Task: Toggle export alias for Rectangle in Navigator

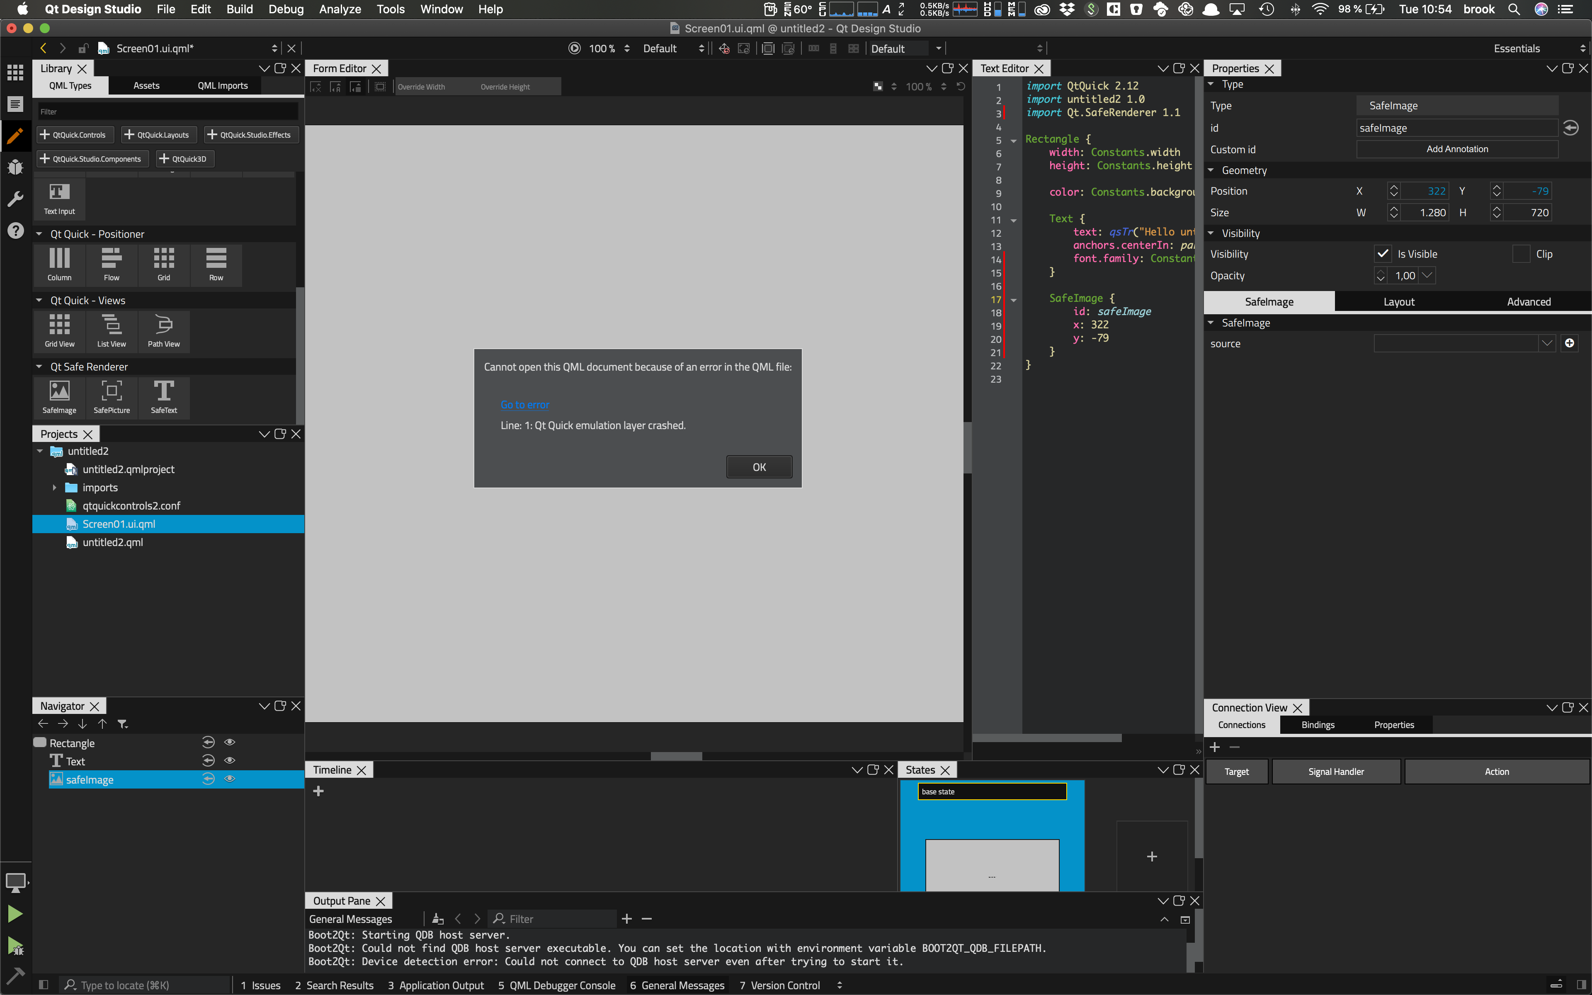Action: tap(208, 742)
